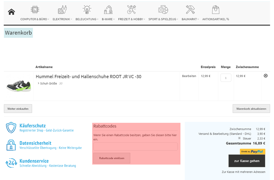This screenshot has width=274, height=180.
Task: Click the Beleuchtung light bulb icon
Action: (x=87, y=9)
